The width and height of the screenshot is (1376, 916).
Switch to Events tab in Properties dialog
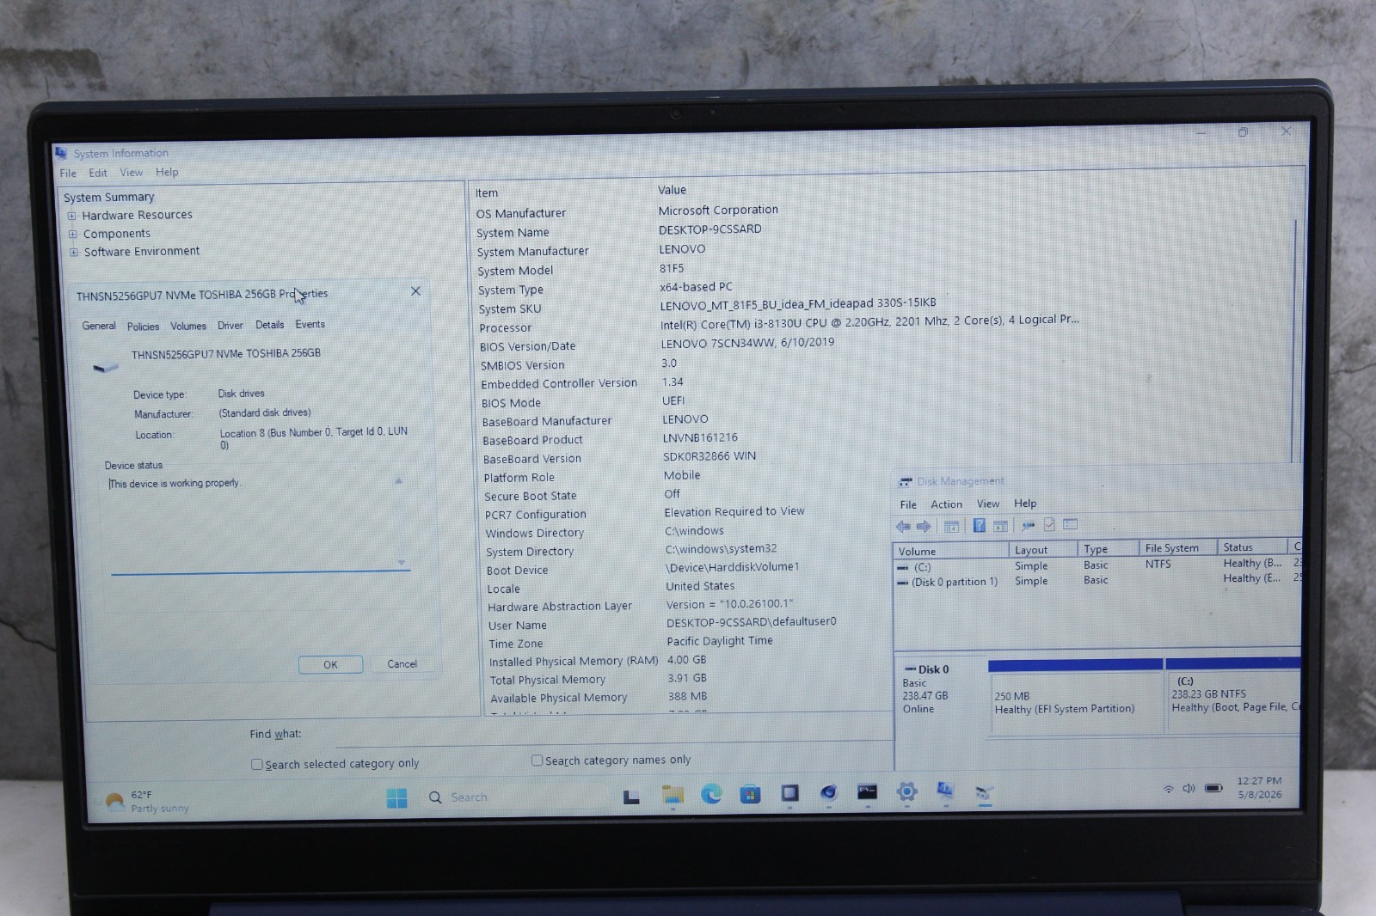pyautogui.click(x=310, y=325)
